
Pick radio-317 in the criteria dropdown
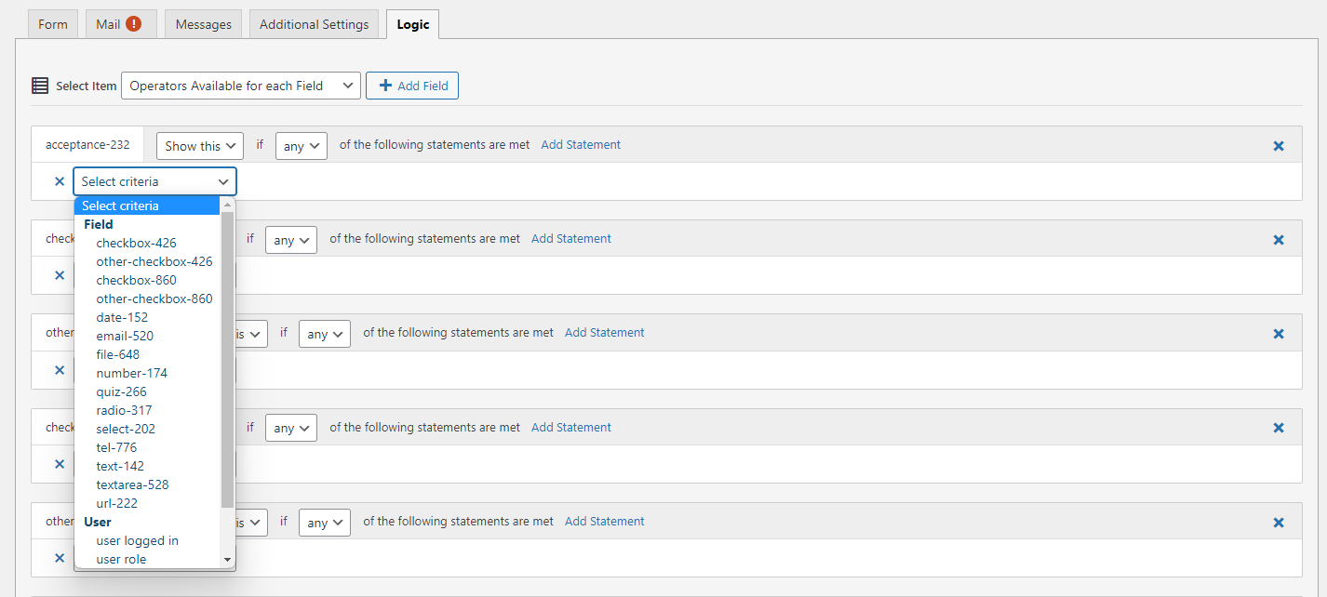124,410
